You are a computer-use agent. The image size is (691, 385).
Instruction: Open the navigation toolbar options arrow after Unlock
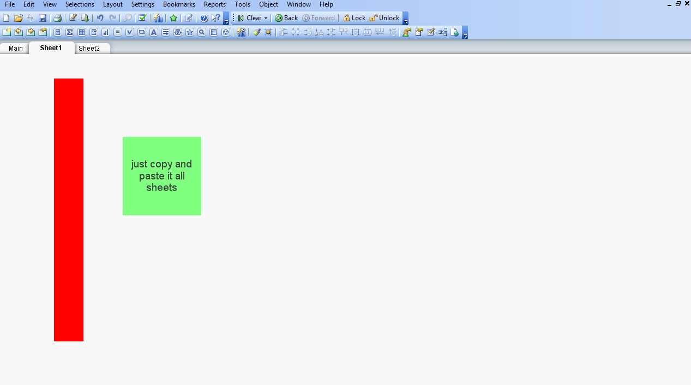[x=405, y=19]
